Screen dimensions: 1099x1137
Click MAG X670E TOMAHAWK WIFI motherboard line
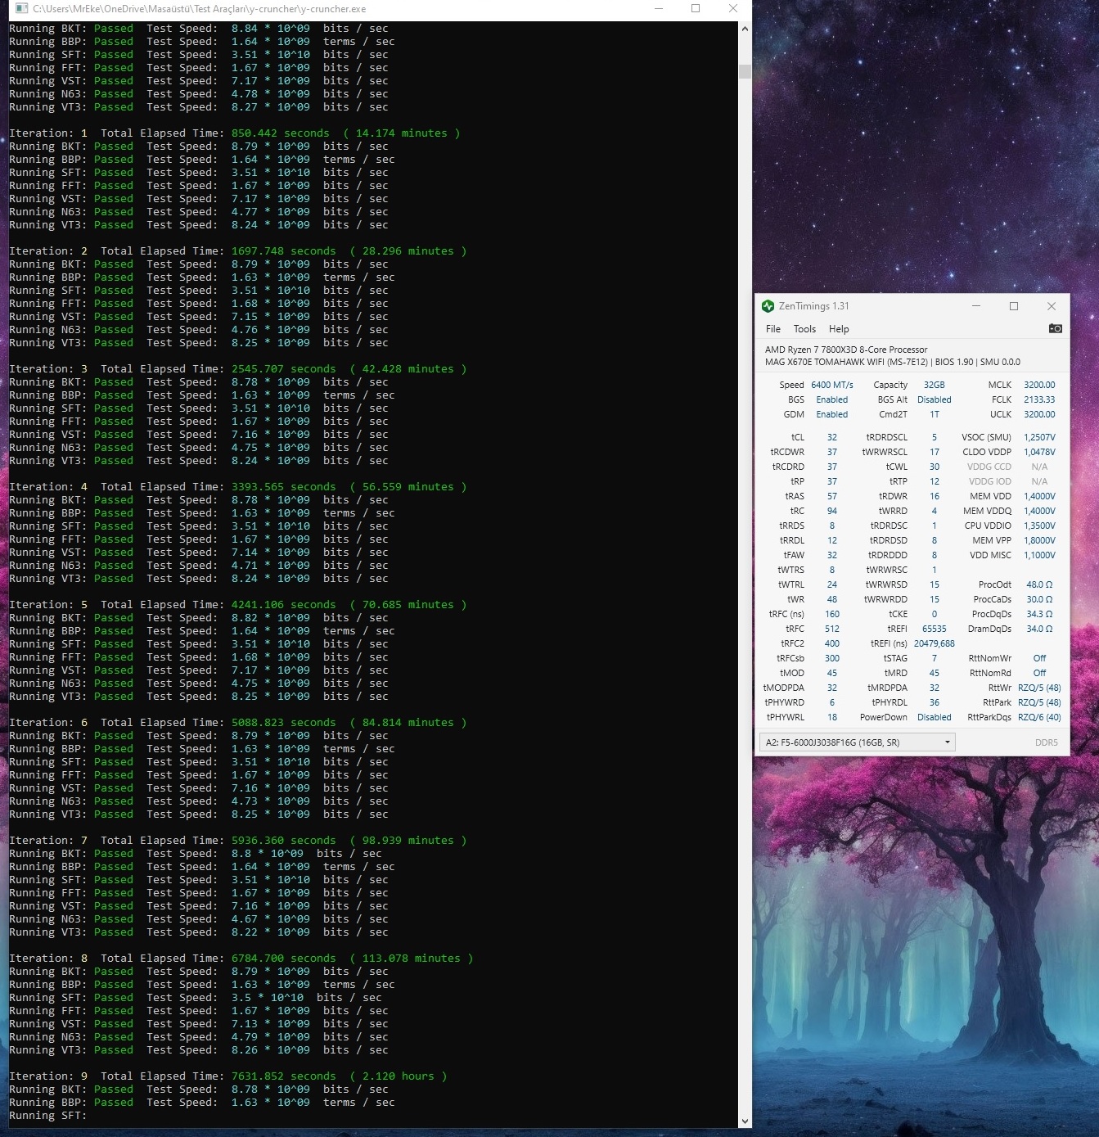coord(893,362)
